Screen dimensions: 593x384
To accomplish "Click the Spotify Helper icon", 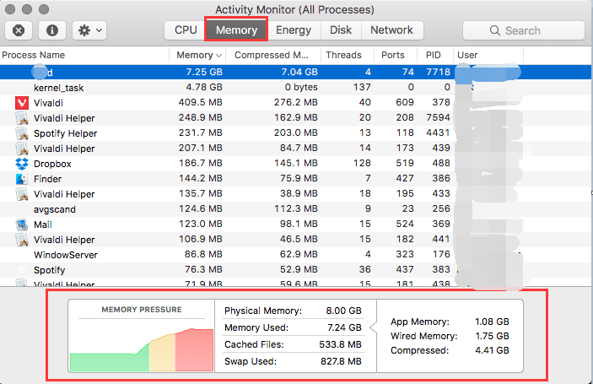I will 22,133.
